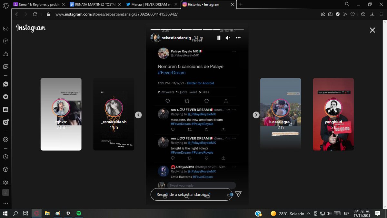Click the Instagram logo
This screenshot has height=218, width=387.
click(x=31, y=28)
